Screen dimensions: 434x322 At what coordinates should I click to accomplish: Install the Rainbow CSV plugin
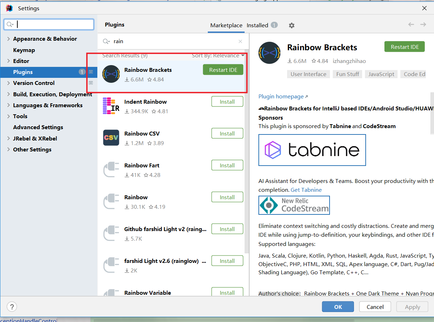(x=227, y=133)
